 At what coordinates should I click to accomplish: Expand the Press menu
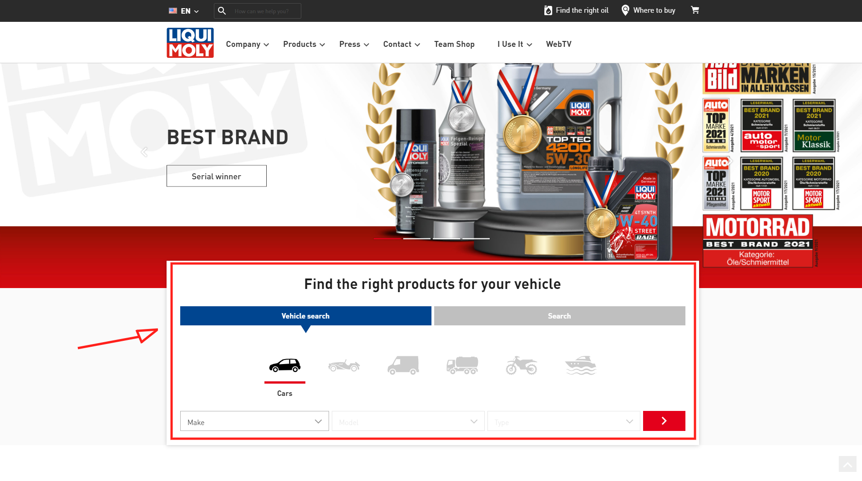point(354,44)
